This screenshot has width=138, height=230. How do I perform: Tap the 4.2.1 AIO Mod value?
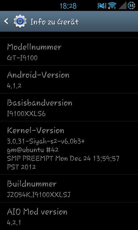point(14,223)
